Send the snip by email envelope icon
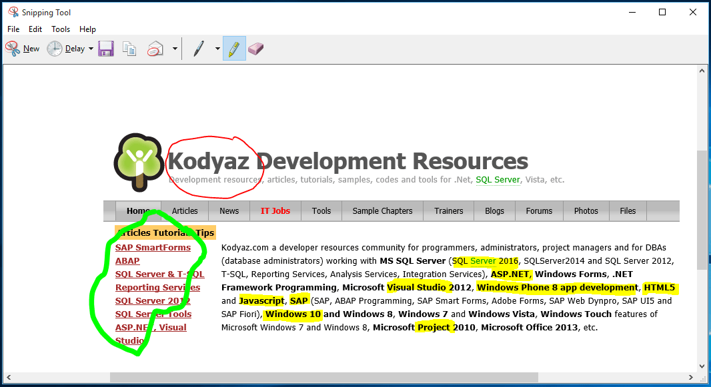 (x=155, y=49)
